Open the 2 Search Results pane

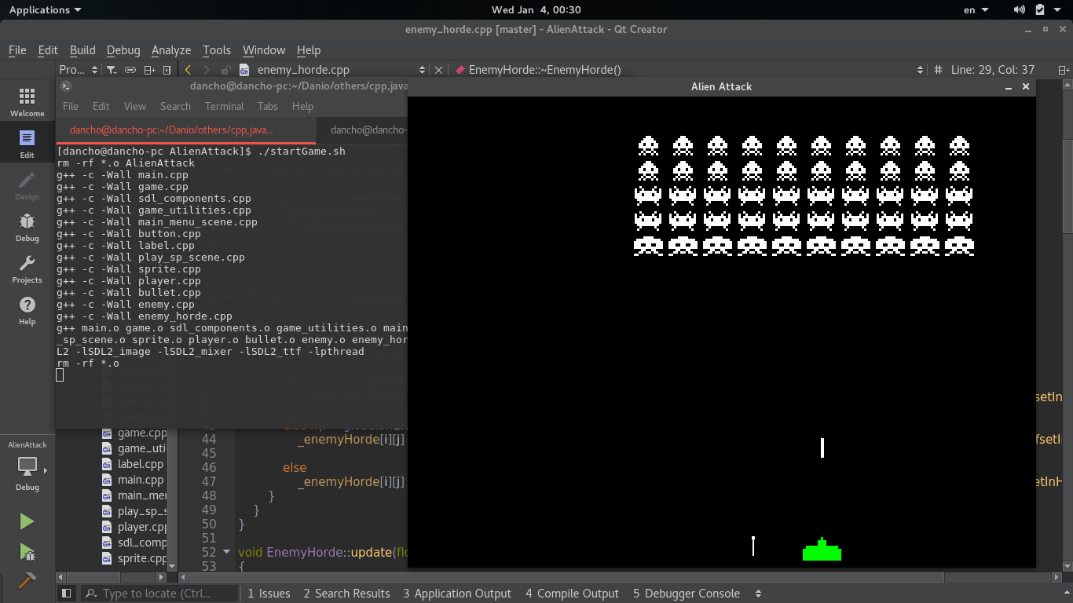(x=346, y=594)
